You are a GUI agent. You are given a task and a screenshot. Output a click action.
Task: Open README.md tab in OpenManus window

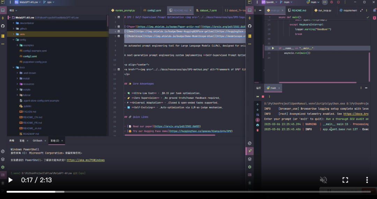tap(297, 10)
